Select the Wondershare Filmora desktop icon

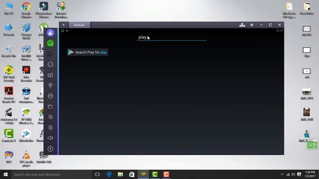pos(44,10)
